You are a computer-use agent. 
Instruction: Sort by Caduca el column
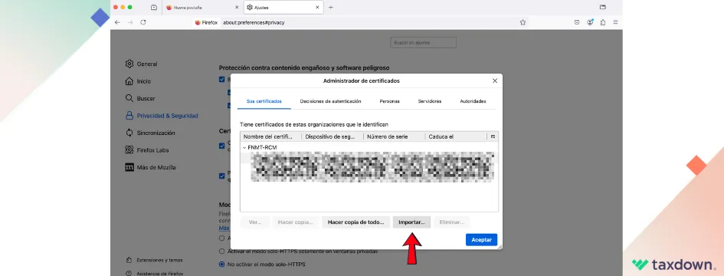(x=456, y=136)
